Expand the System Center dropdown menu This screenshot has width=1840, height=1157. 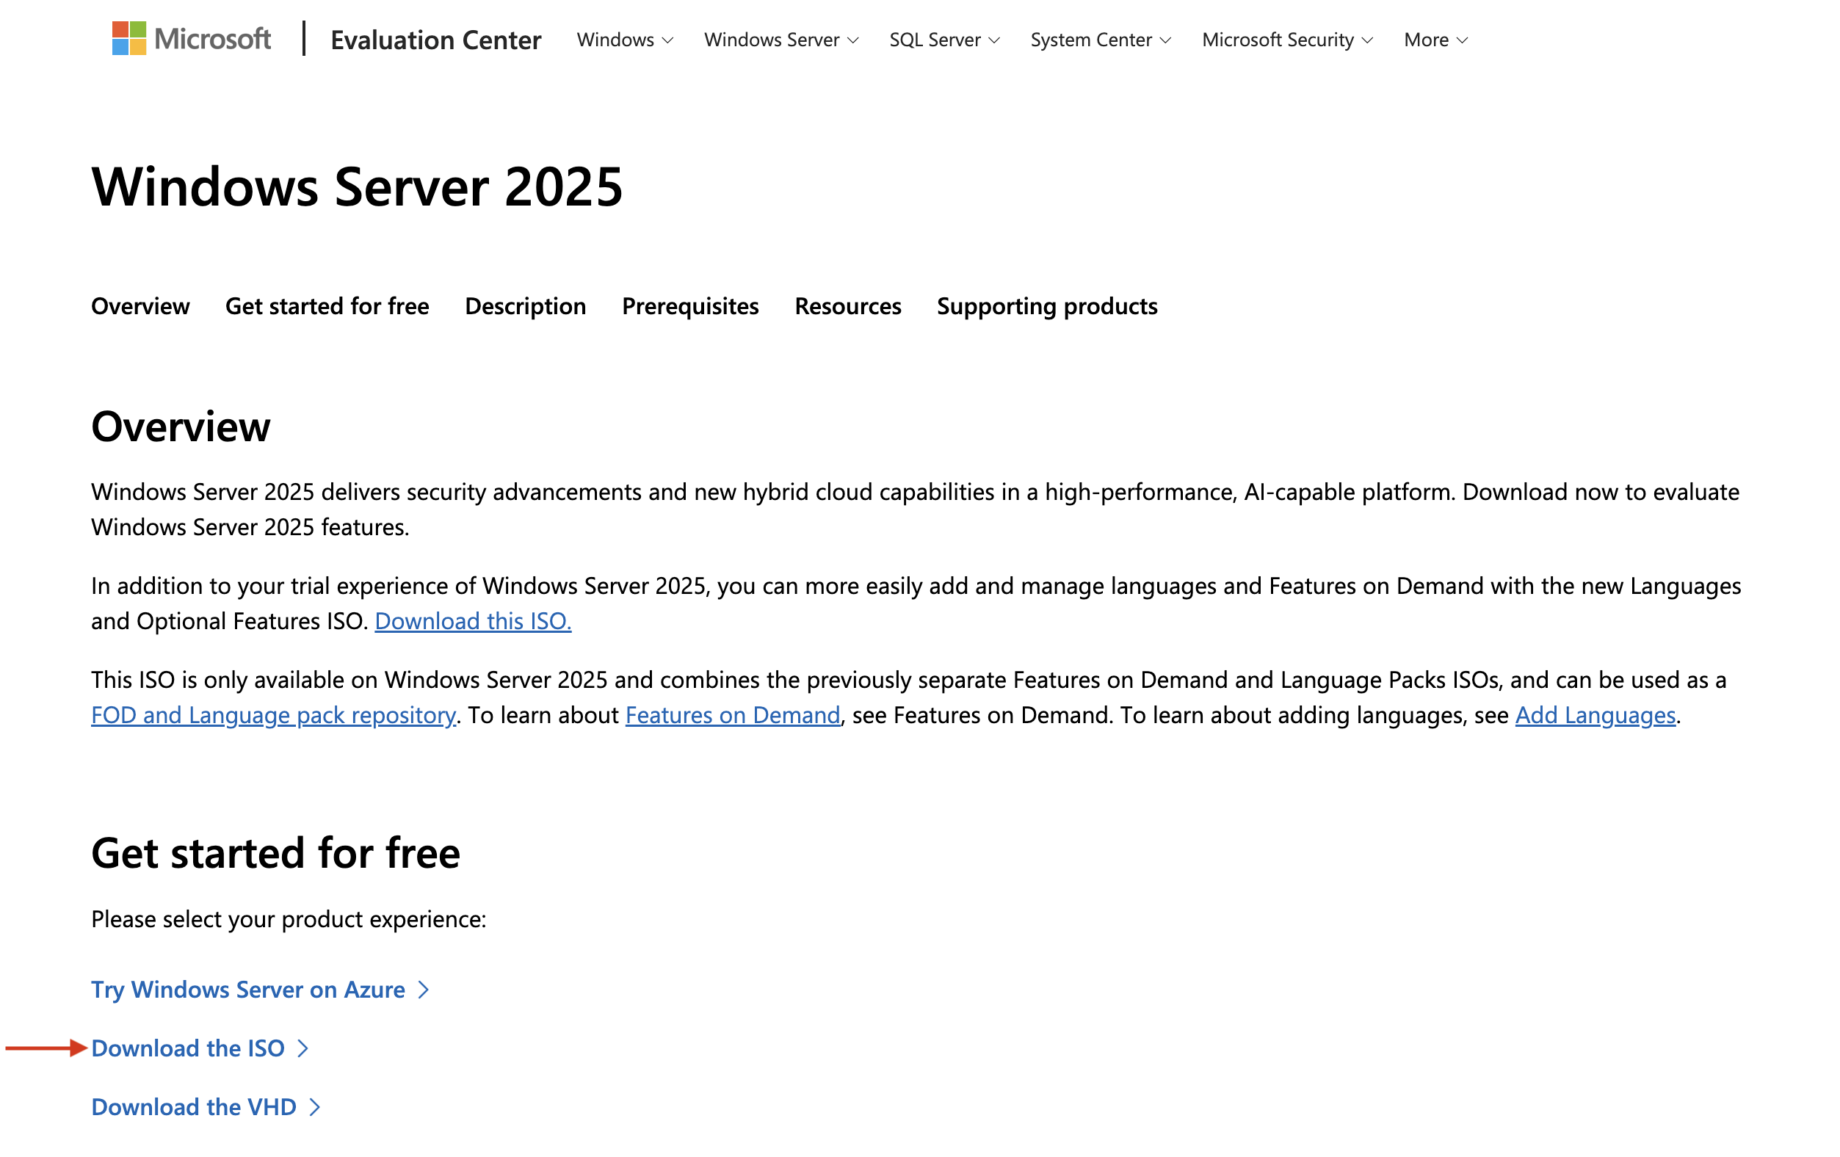pyautogui.click(x=1101, y=40)
